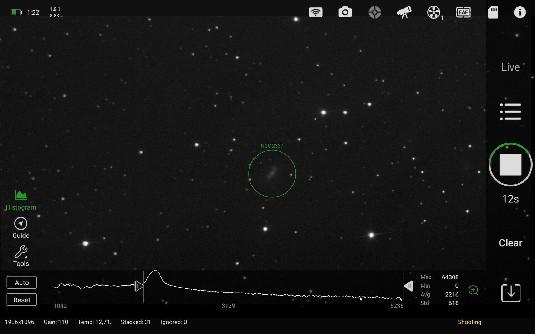
Task: Clear the stacked frames
Action: coord(510,243)
